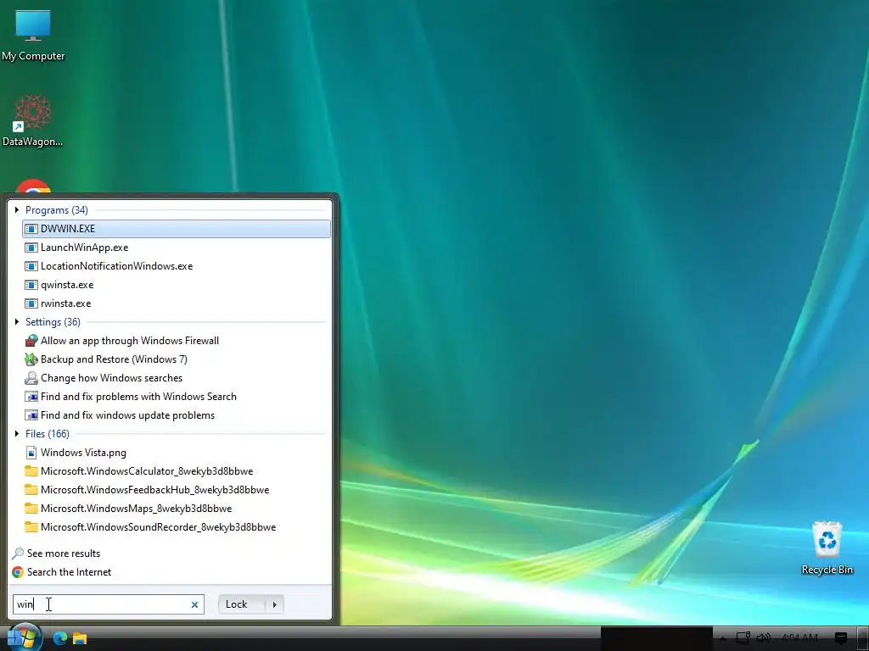This screenshot has width=869, height=651.
Task: Open Change how Windows searches
Action: (177, 378)
